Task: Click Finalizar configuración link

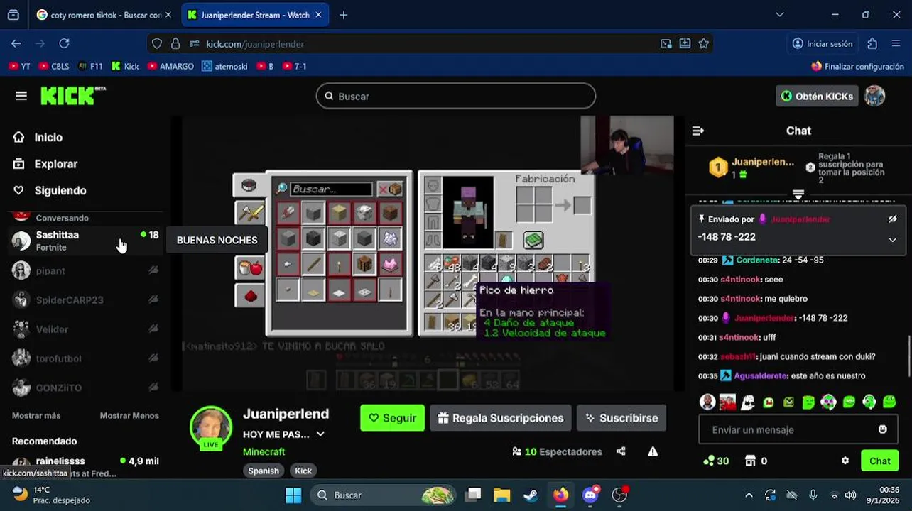Action: [x=858, y=66]
